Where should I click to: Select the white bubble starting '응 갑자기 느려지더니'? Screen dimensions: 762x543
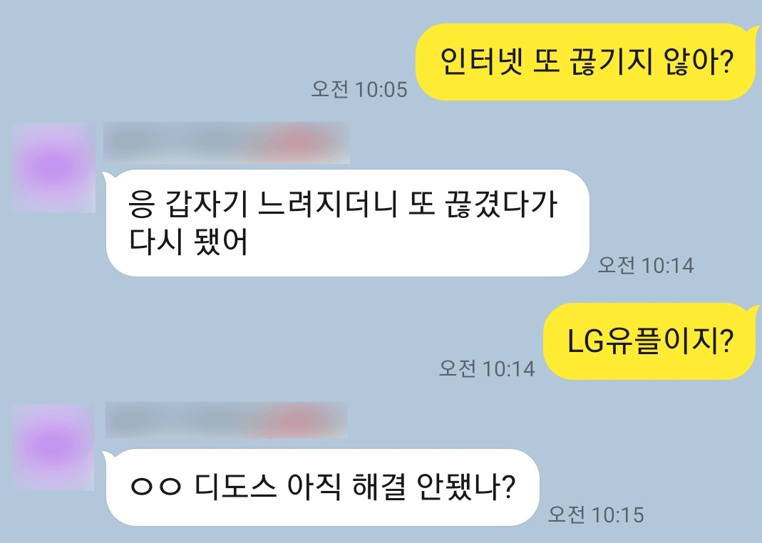tap(347, 223)
